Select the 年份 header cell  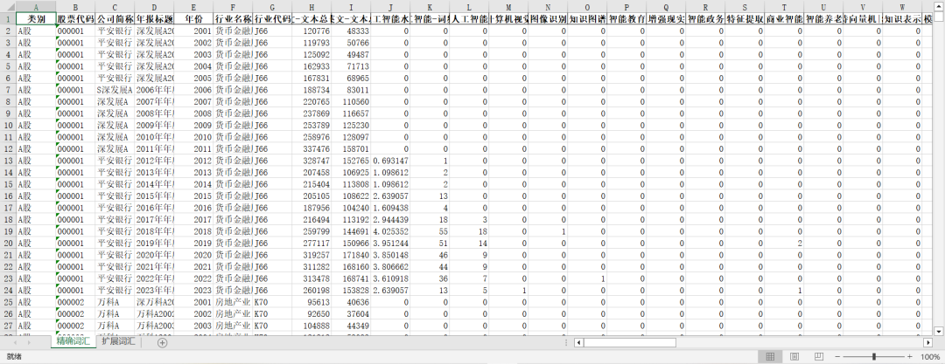coord(193,18)
